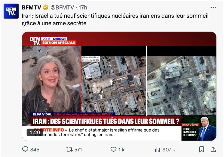224x157 pixels.
Task: Click the BFM TV logo in video
Action: click(x=35, y=41)
